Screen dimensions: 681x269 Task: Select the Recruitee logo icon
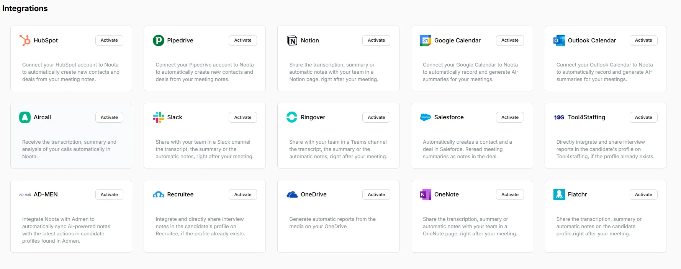coord(158,194)
